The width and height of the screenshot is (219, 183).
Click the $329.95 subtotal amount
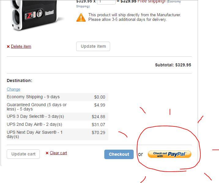[183, 65]
